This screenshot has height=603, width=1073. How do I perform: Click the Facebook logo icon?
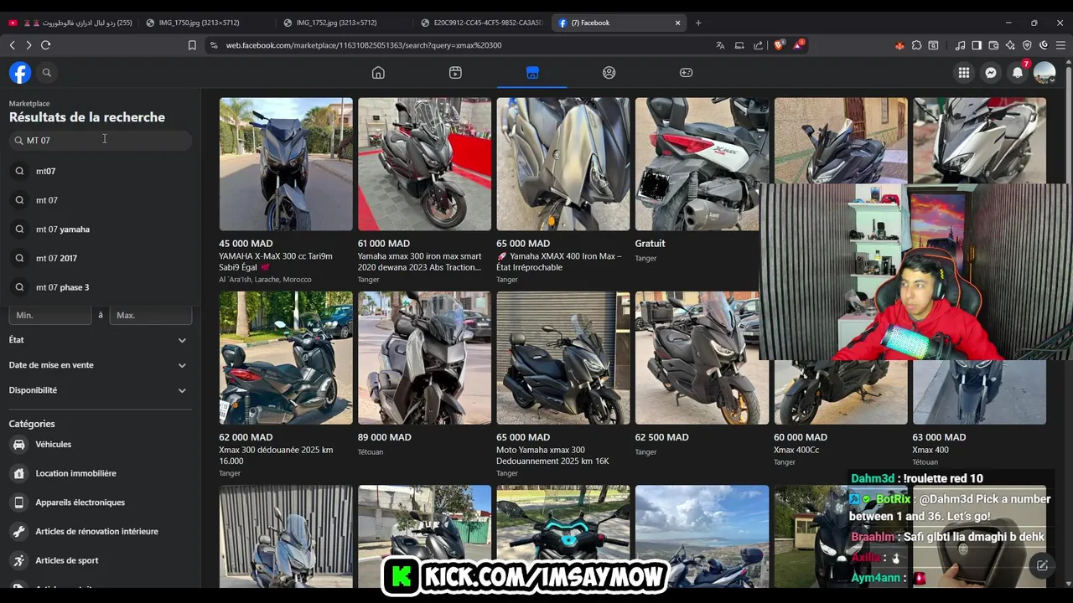coord(20,73)
